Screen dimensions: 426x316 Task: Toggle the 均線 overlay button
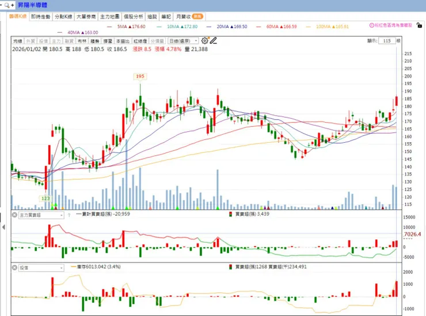point(18,41)
